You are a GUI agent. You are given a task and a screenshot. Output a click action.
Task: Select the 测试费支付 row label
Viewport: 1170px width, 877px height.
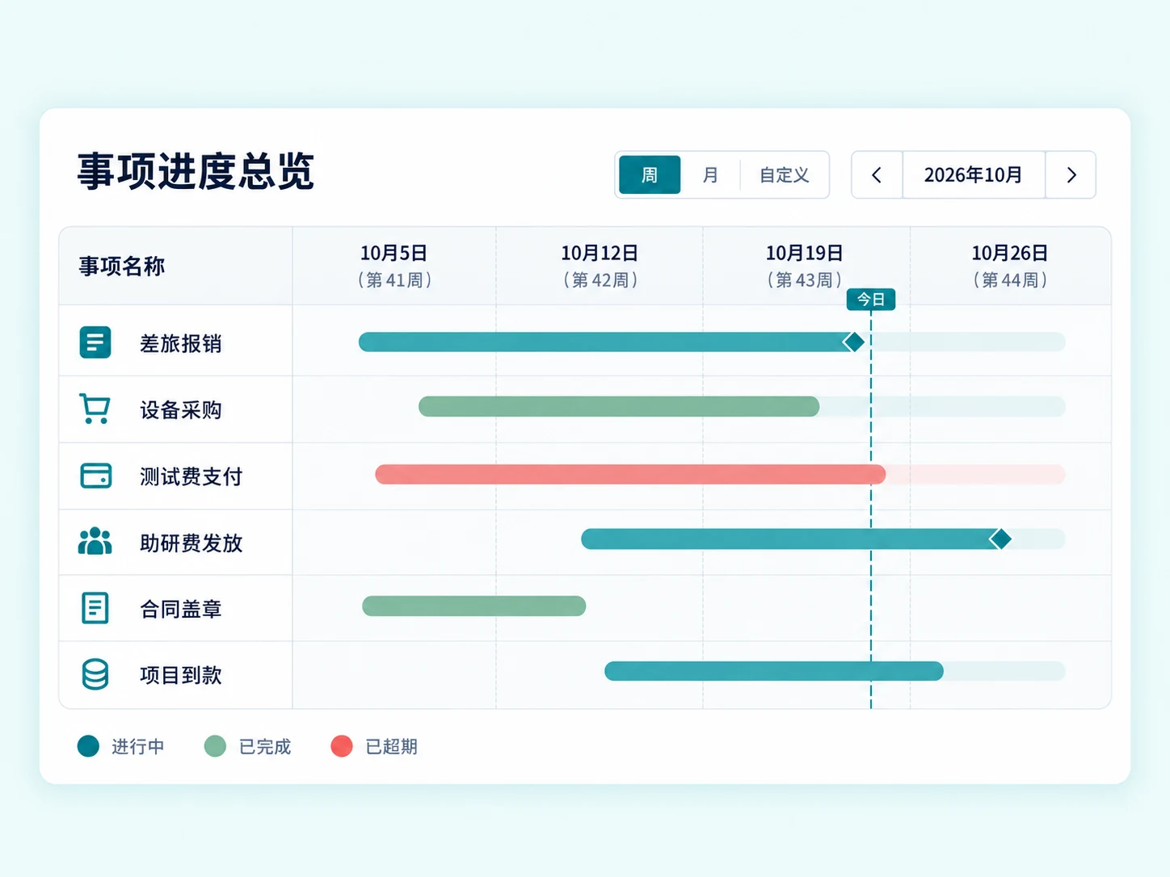(191, 477)
